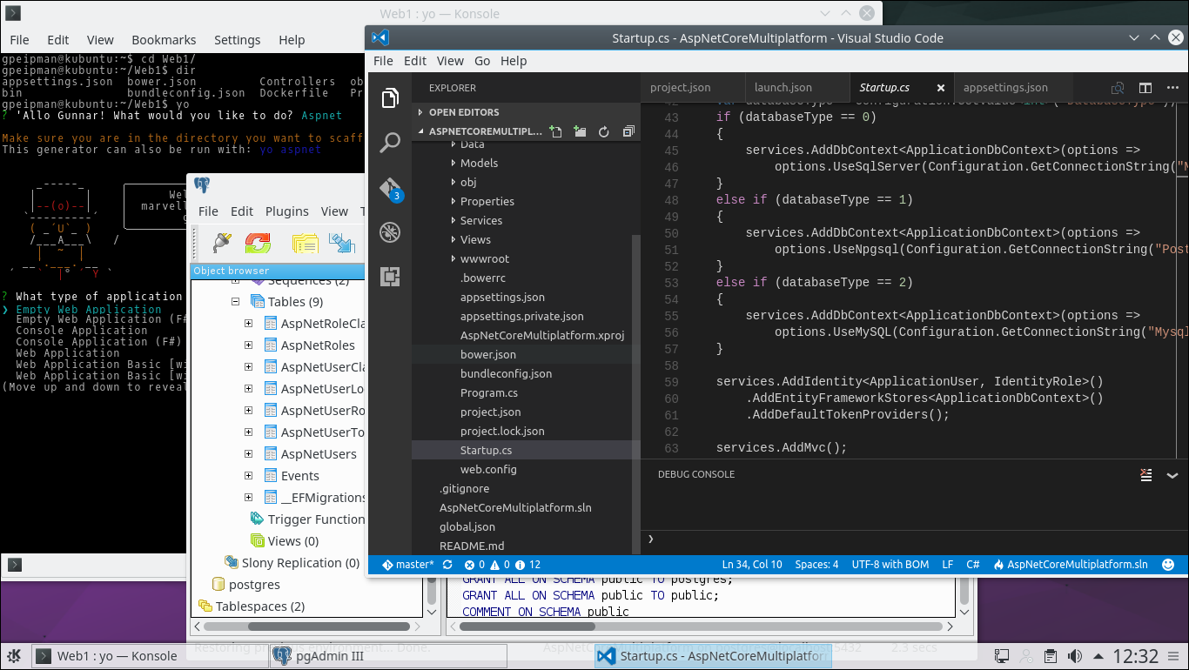Refresh the Explorer file tree
The height and width of the screenshot is (670, 1189).
604,131
